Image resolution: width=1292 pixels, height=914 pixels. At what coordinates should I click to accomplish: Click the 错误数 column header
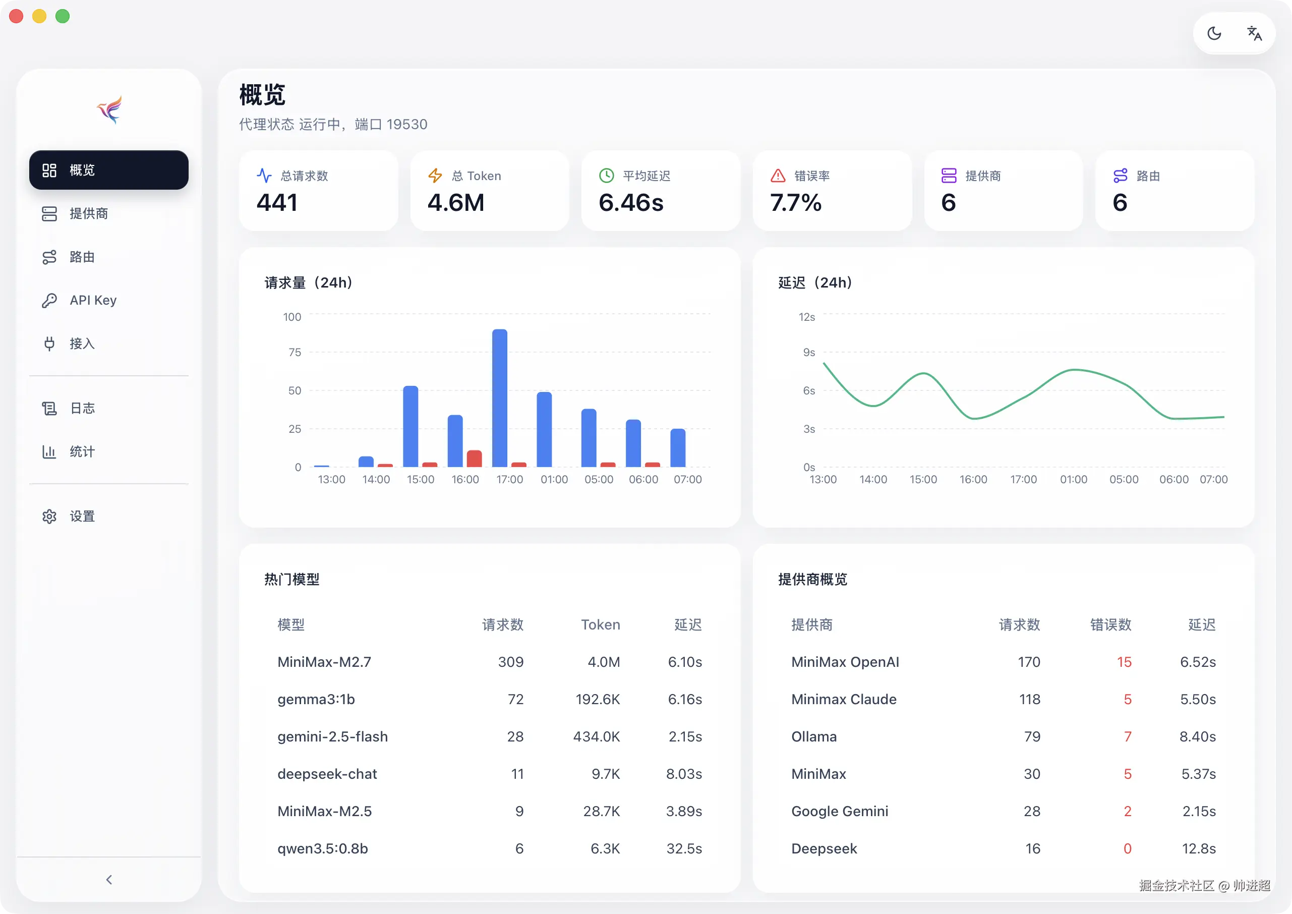[1110, 624]
